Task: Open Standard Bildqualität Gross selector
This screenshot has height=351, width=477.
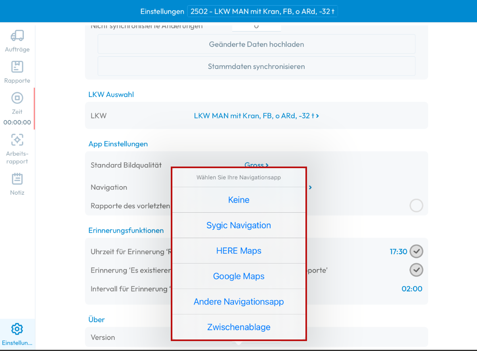Action: pos(257,165)
